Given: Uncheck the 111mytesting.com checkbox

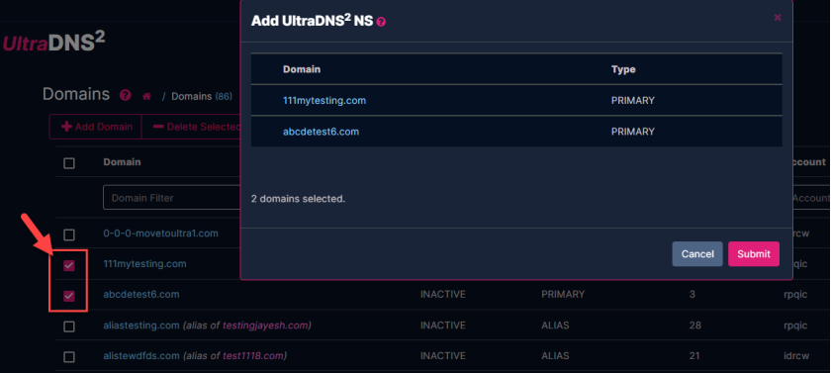Looking at the screenshot, I should pyautogui.click(x=69, y=265).
